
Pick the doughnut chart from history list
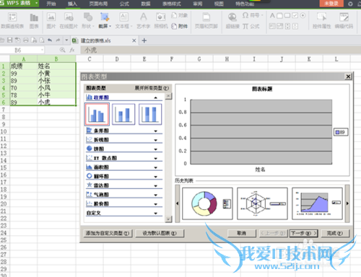coord(207,203)
